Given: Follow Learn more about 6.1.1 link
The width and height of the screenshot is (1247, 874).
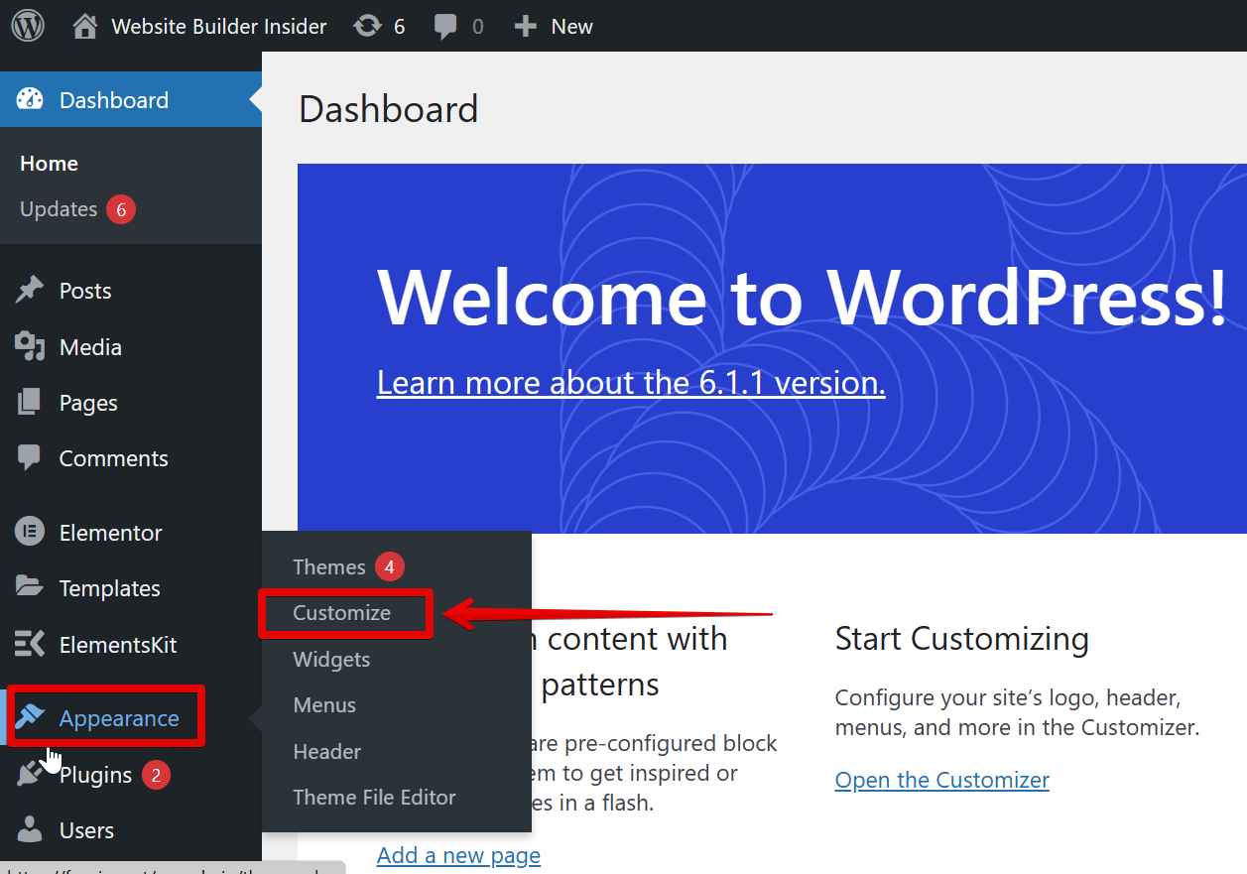Looking at the screenshot, I should click(x=631, y=383).
